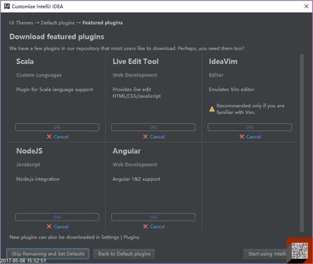Click the Live Edit Tool progress bar
This screenshot has height=264, width=313.
click(x=153, y=127)
